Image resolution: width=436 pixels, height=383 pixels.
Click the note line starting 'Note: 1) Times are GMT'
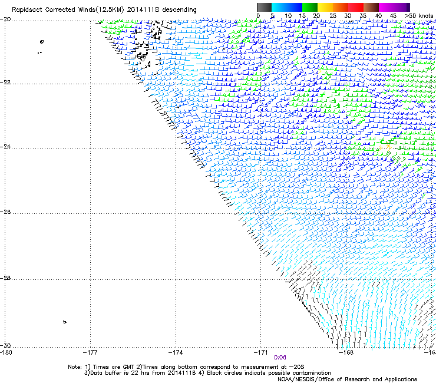click(x=186, y=367)
